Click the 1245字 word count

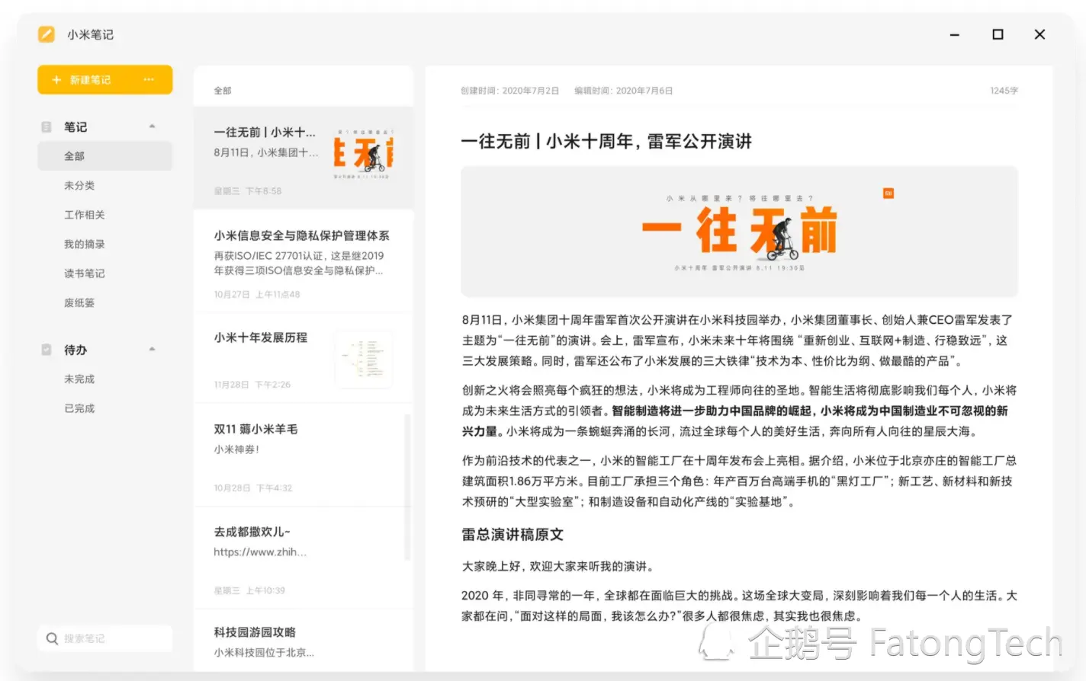pos(1004,91)
